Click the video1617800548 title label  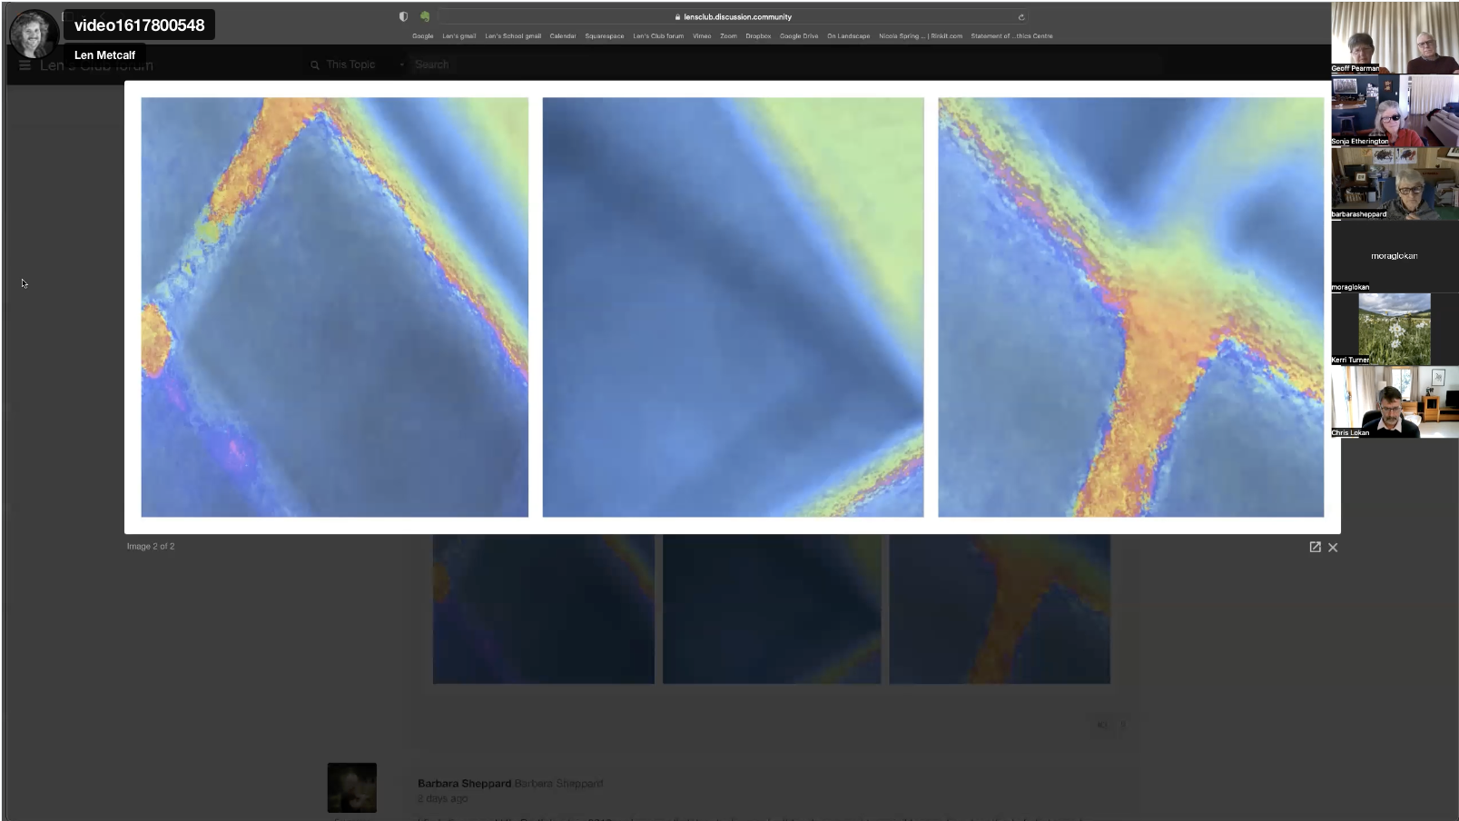(x=139, y=25)
